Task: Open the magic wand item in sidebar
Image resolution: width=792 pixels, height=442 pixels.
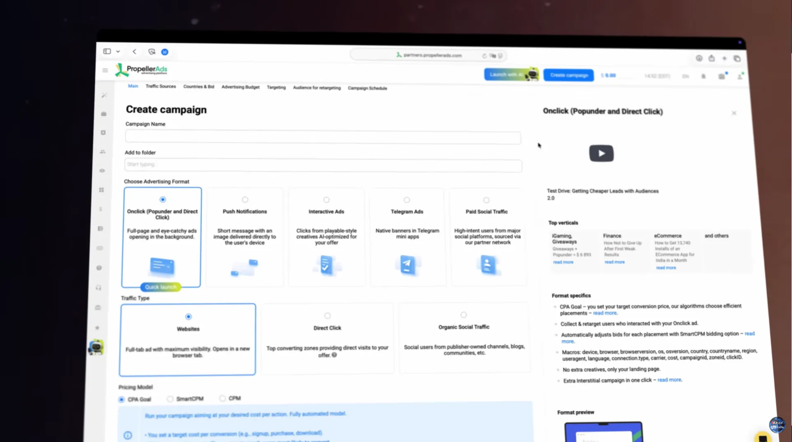Action: (104, 95)
